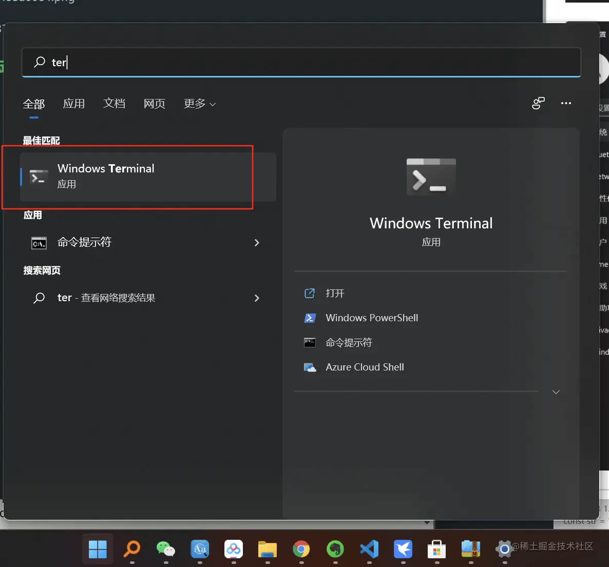Image resolution: width=609 pixels, height=567 pixels.
Task: Expand the 命令提示符 result chevron
Action: tap(257, 243)
